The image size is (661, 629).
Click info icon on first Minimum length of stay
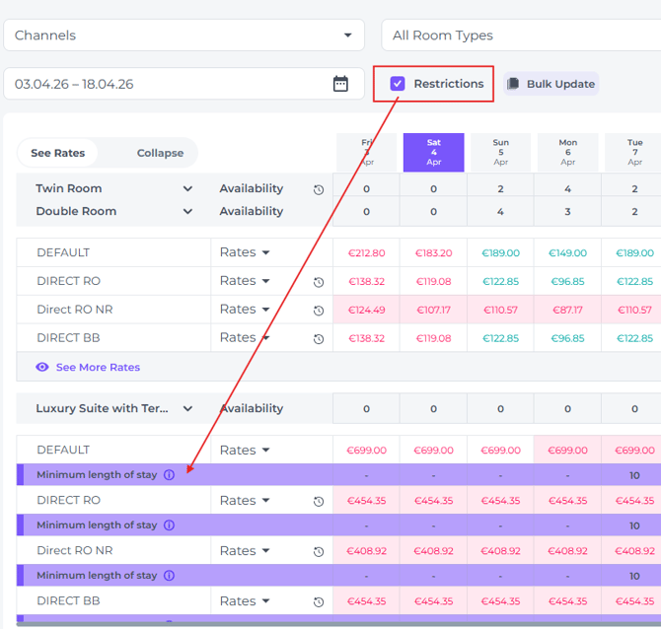pos(169,475)
